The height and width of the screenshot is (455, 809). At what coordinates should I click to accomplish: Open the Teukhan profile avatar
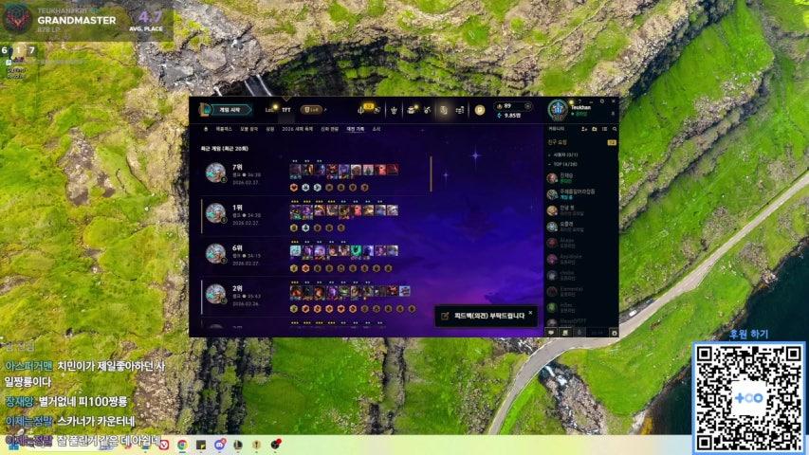click(x=557, y=110)
